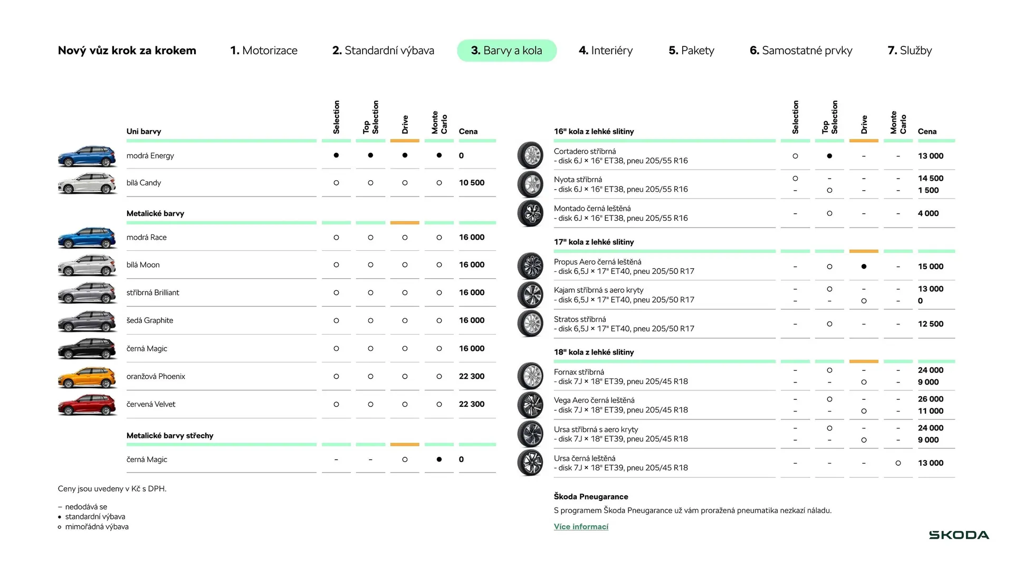Viewport: 1013px width, 569px height.
Task: Click the 'Metalické barvy střechy' heading
Action: click(170, 436)
